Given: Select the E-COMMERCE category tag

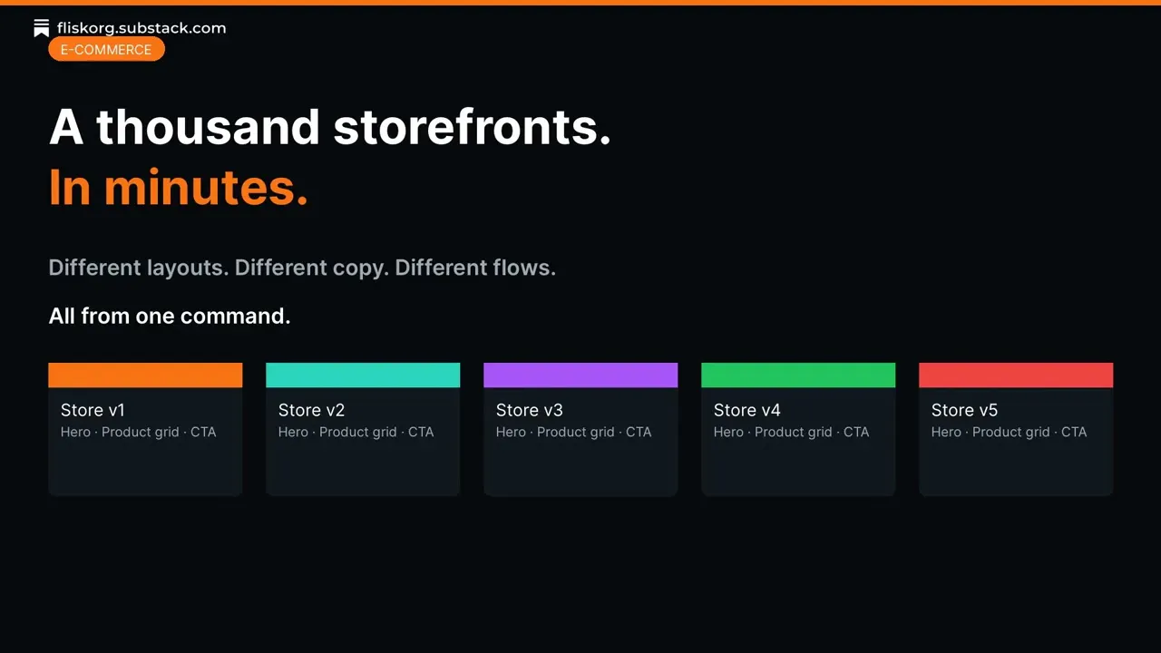Looking at the screenshot, I should (x=106, y=50).
